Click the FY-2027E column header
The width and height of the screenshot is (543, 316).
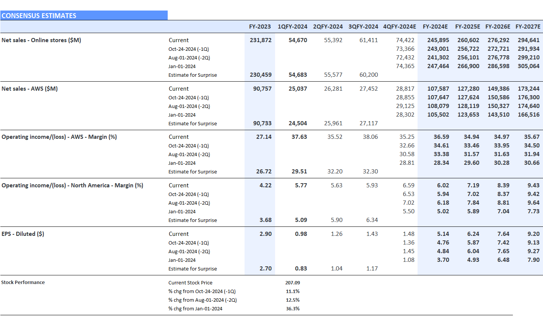click(x=528, y=27)
